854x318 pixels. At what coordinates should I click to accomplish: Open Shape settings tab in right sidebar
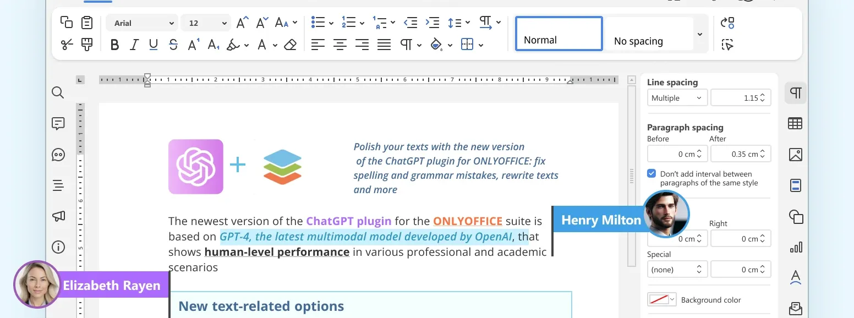point(795,216)
